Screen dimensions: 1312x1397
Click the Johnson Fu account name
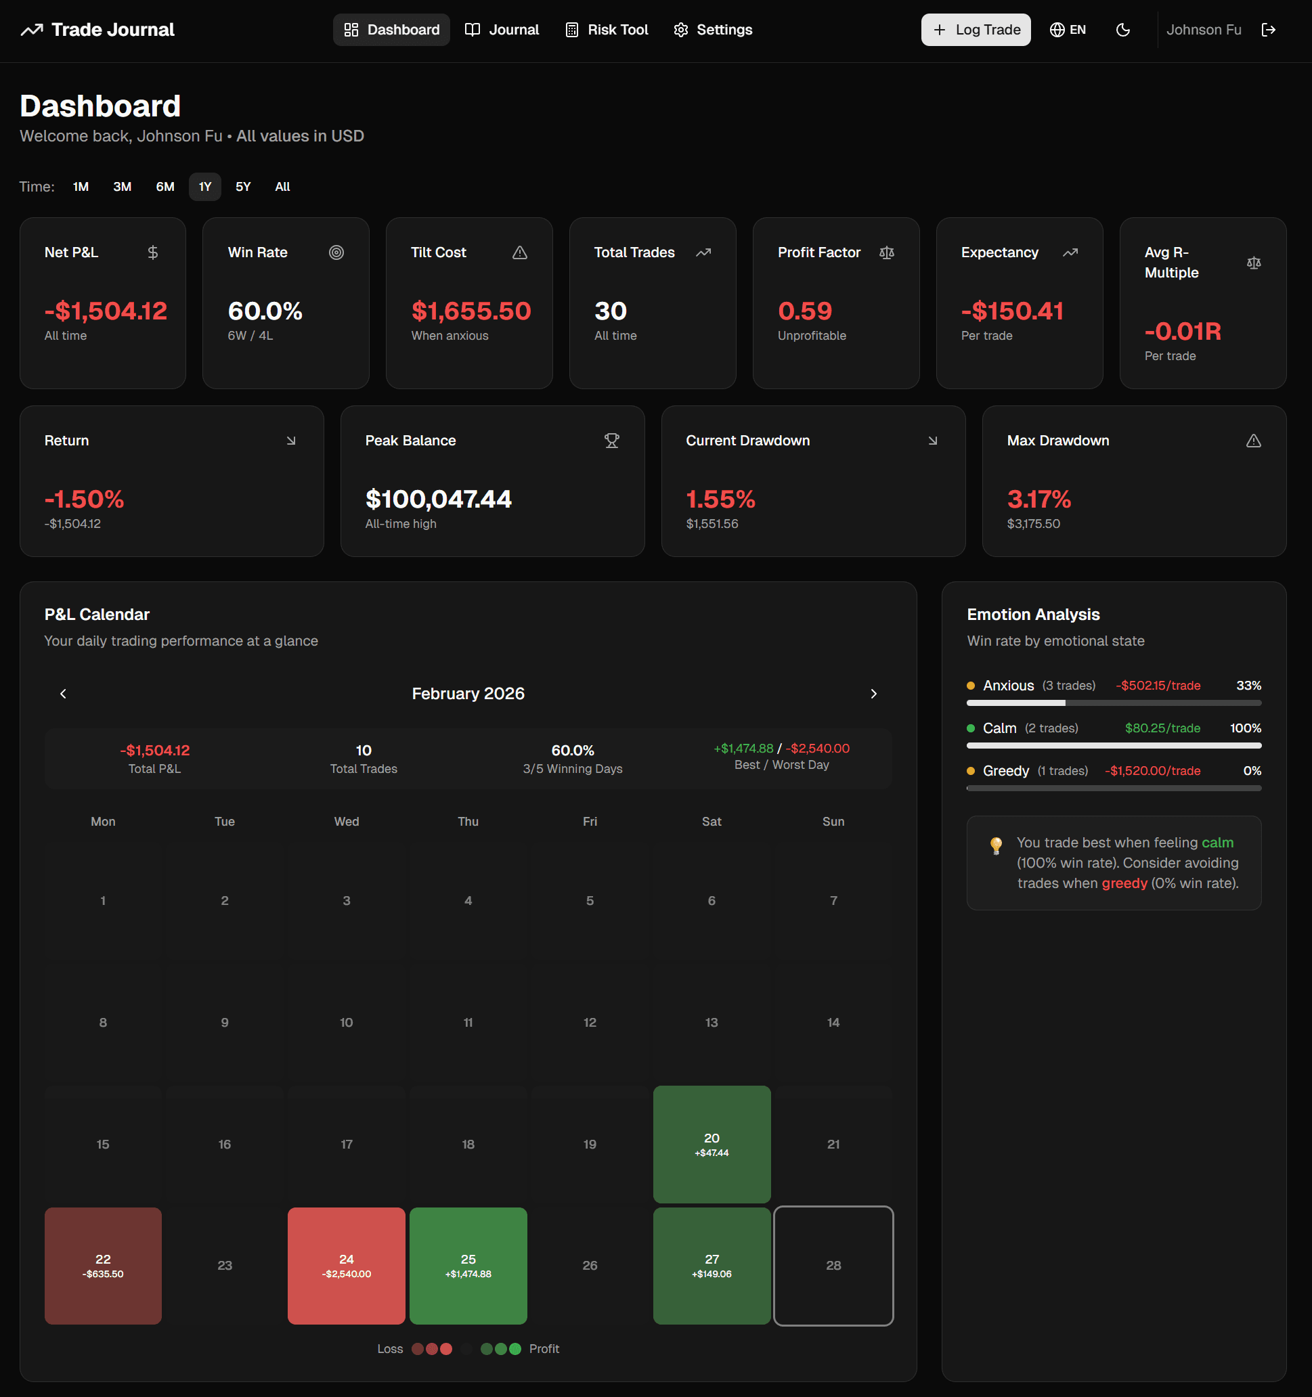click(1204, 30)
